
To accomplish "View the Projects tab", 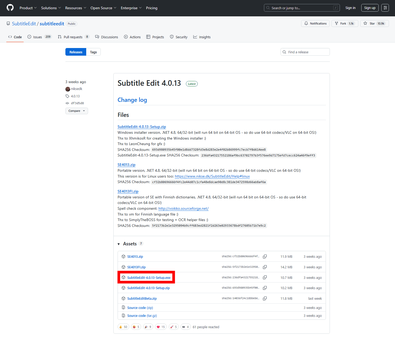I will coord(155,37).
